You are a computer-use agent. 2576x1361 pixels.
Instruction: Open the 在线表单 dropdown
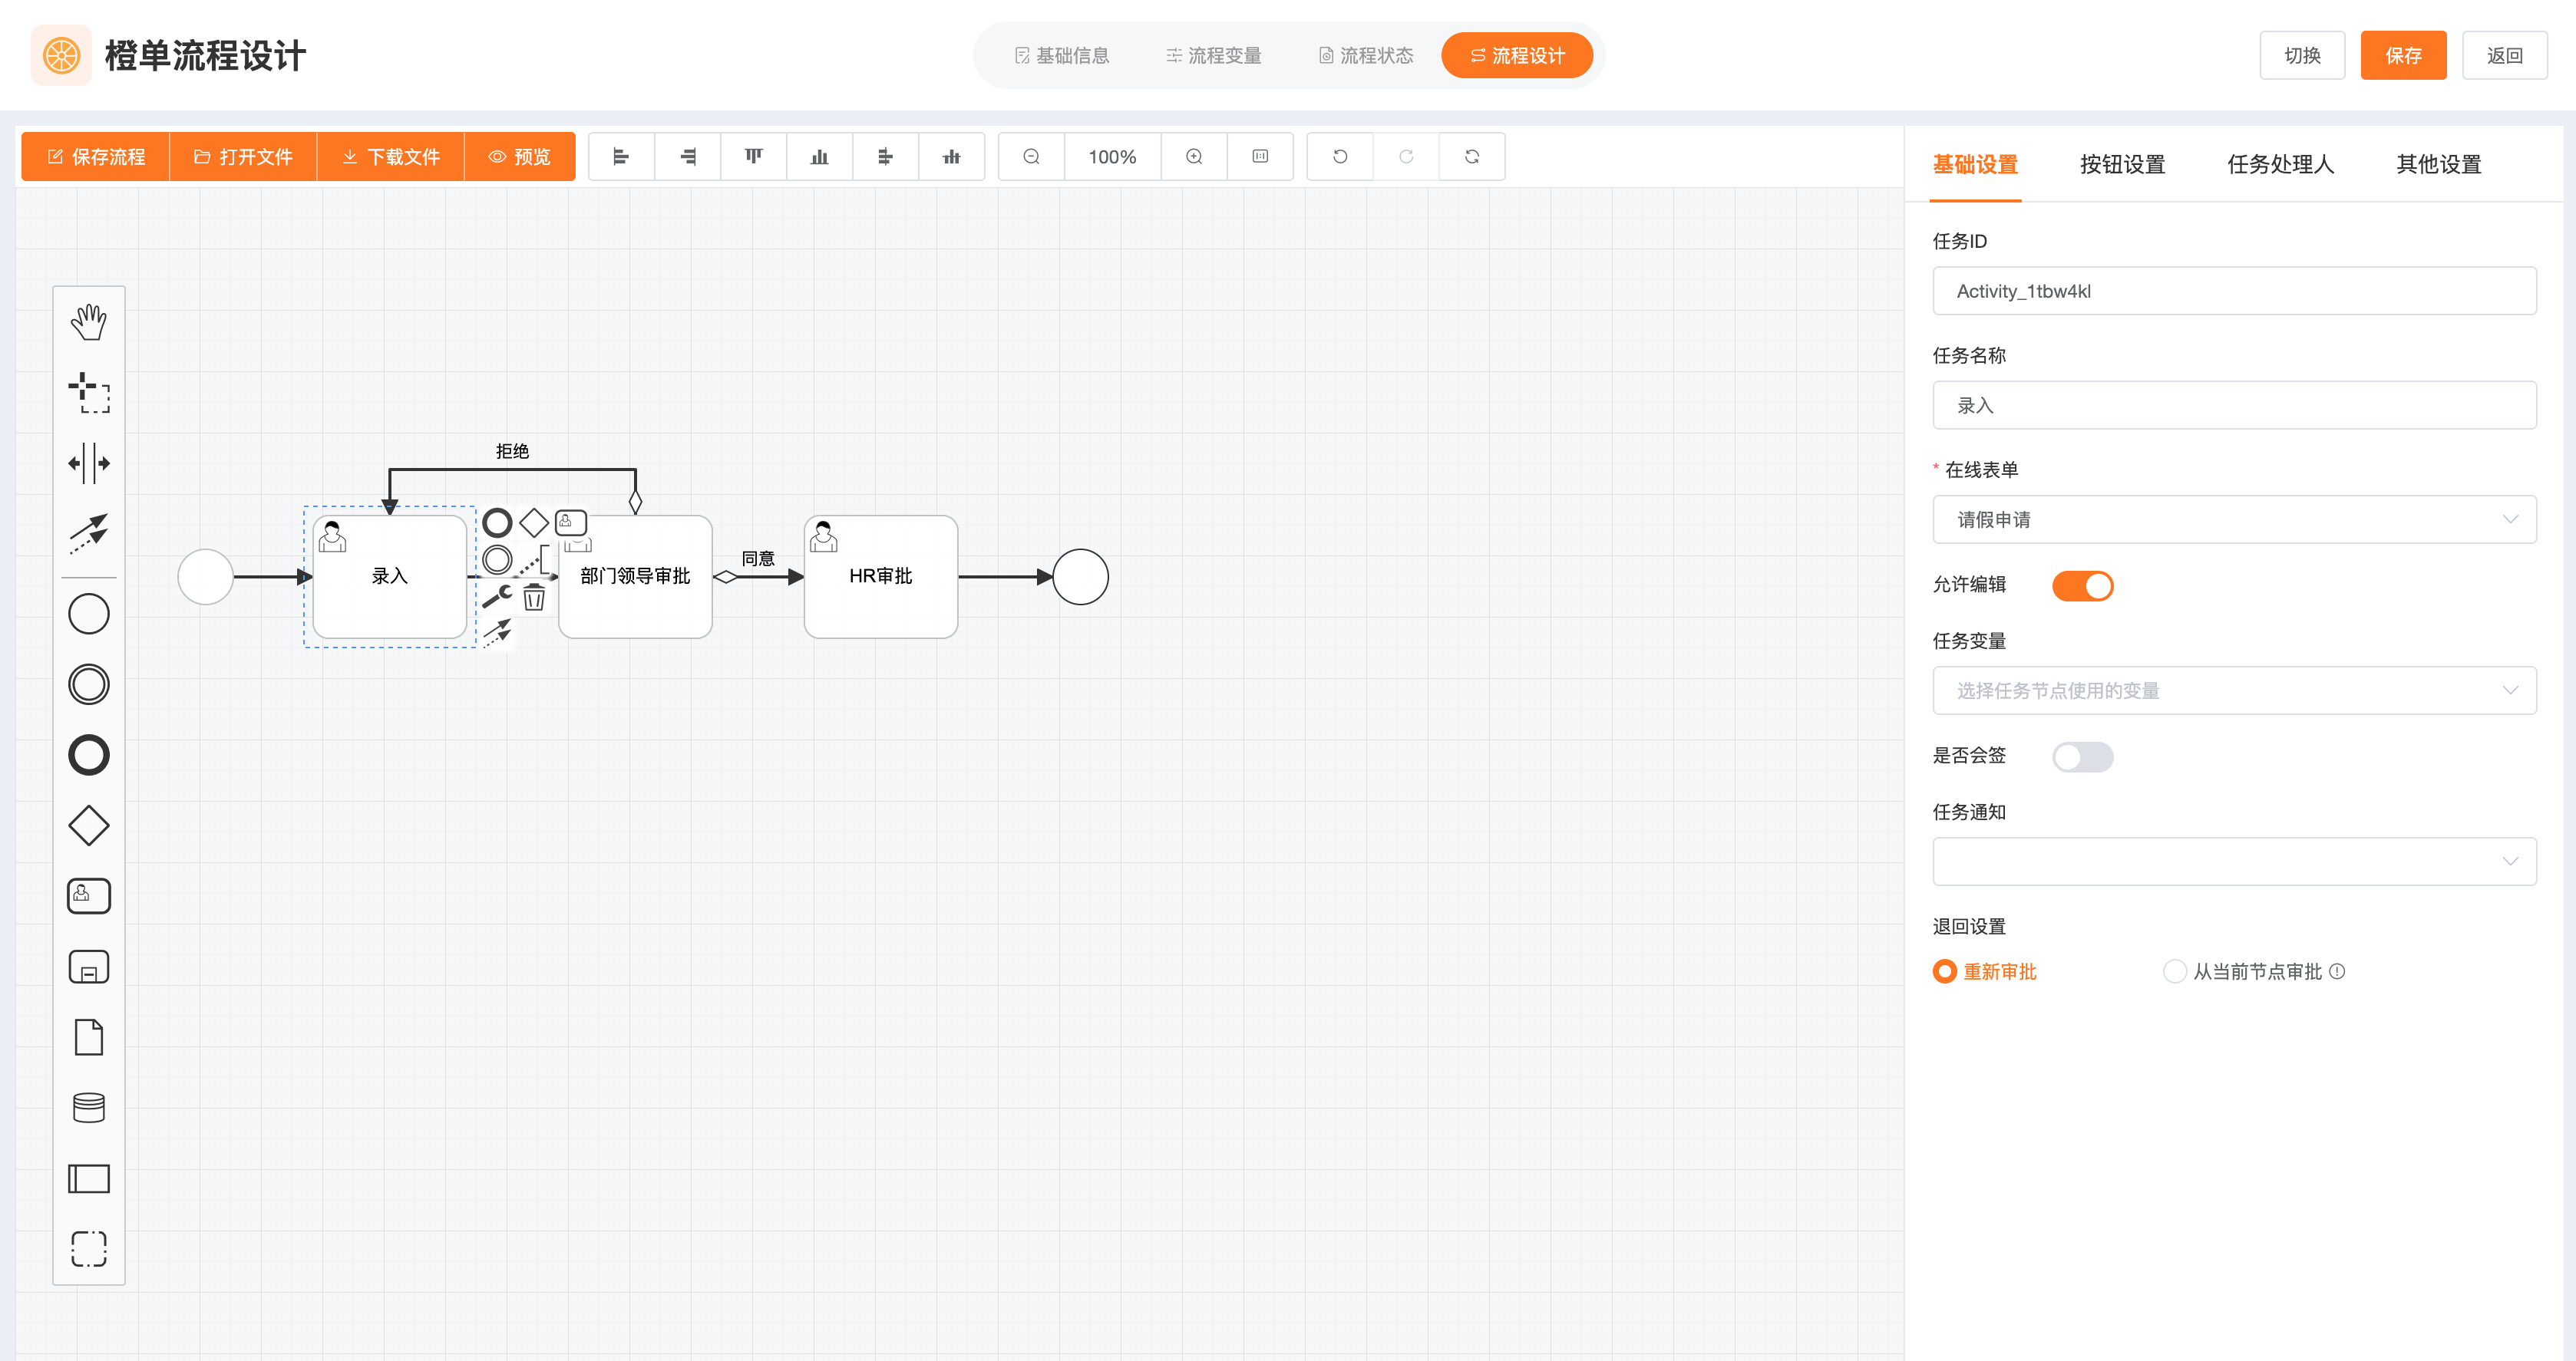coord(2233,519)
